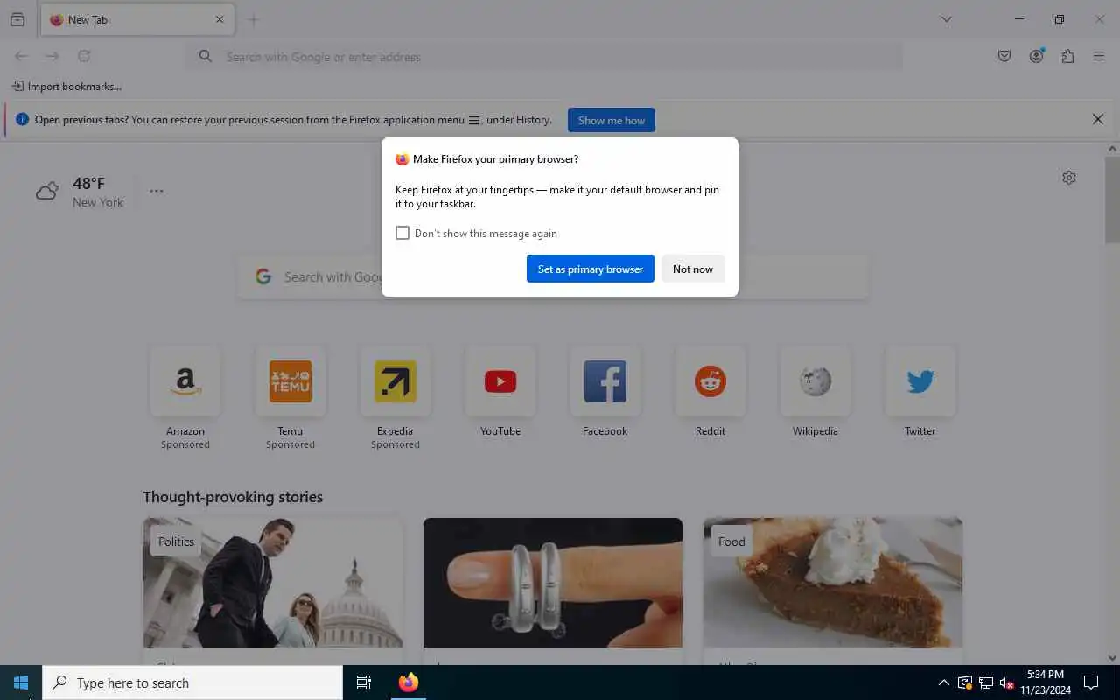The height and width of the screenshot is (700, 1120).
Task: Open the Extensions puzzle icon
Action: 1067,56
